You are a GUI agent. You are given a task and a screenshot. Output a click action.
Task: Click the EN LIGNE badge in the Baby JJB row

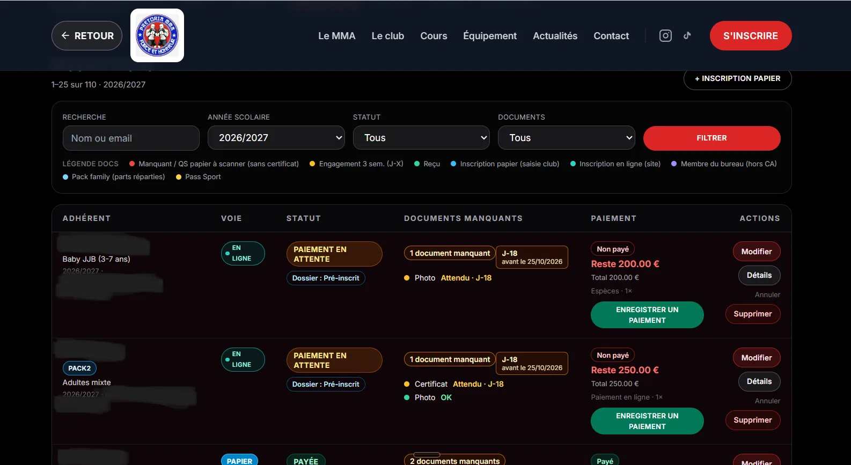point(243,253)
